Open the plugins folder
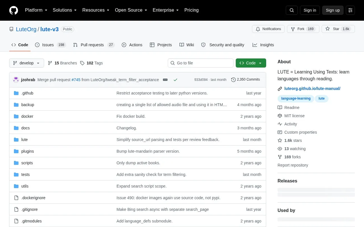 [28, 151]
